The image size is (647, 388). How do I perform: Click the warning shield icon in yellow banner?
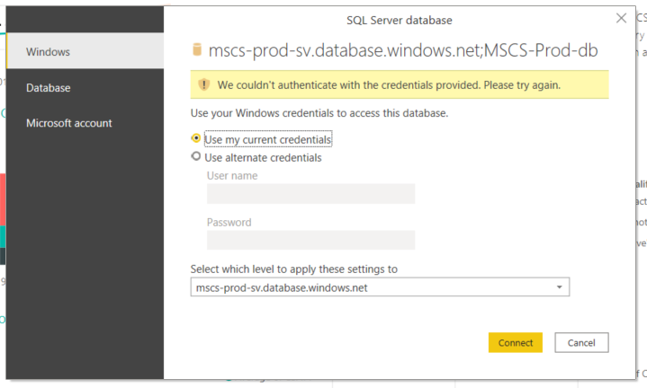tap(204, 84)
